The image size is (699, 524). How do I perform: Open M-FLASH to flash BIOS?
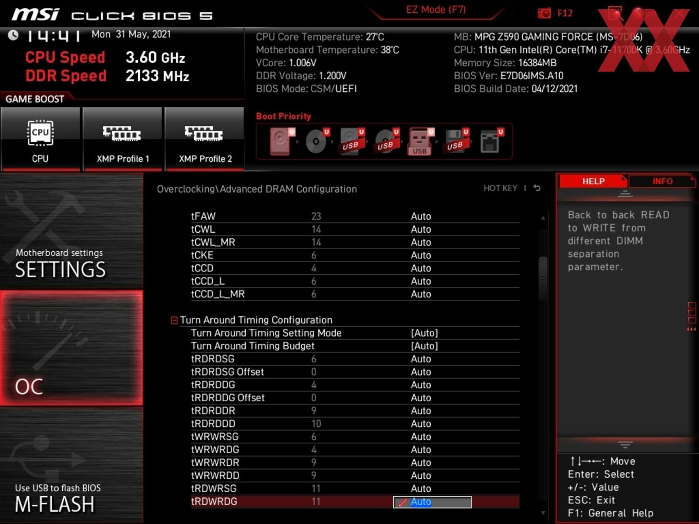(x=71, y=466)
